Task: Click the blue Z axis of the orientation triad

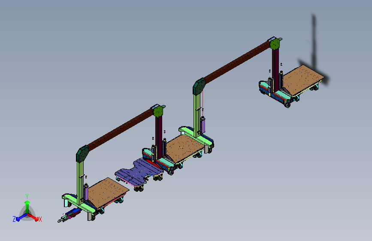Action: point(21,217)
